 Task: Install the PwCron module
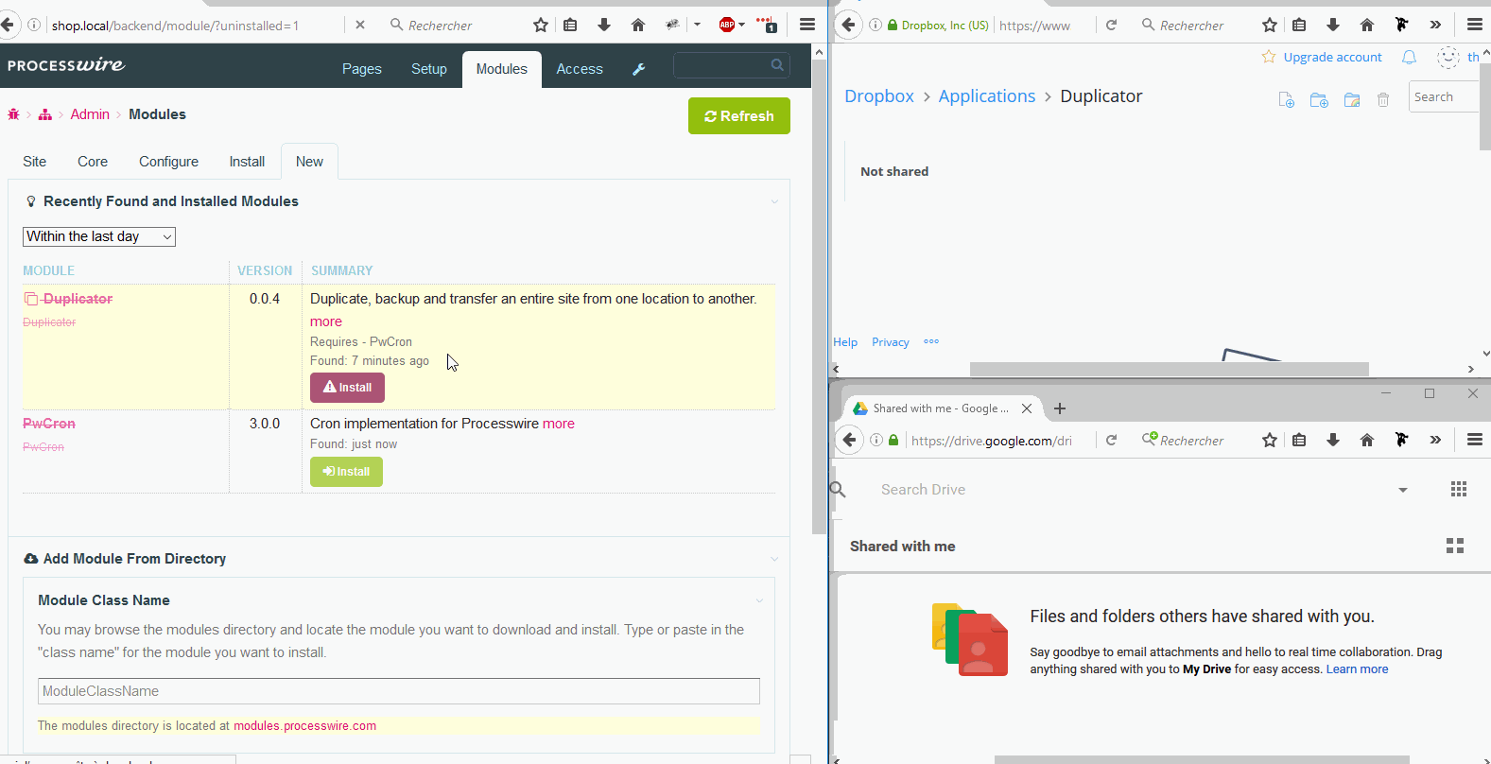346,472
